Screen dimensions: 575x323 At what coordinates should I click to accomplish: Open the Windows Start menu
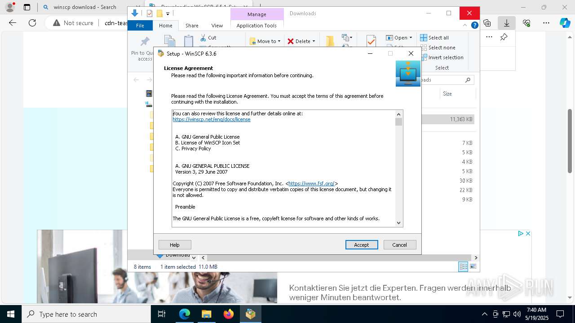[x=11, y=314]
